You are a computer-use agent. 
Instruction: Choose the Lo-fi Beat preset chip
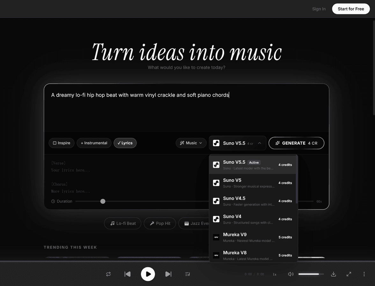click(x=123, y=223)
